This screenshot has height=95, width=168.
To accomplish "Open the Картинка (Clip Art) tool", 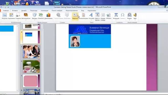I will pyautogui.click(x=11, y=16).
